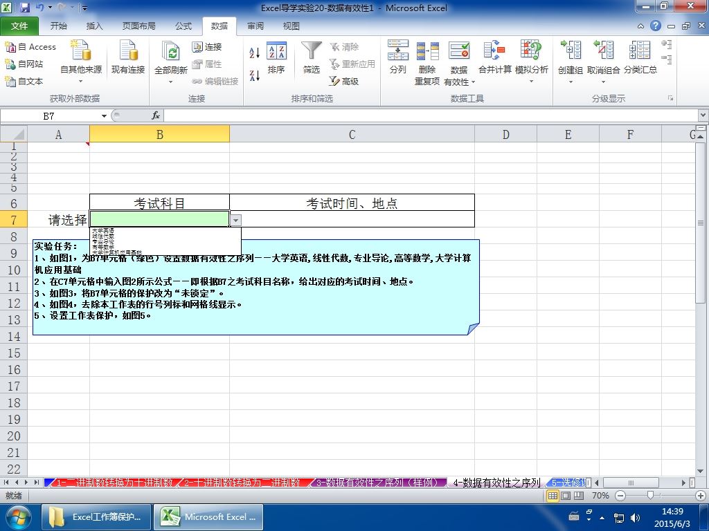Click the Data Validation (数据有效性) icon
This screenshot has width=709, height=531.
coord(459,50)
